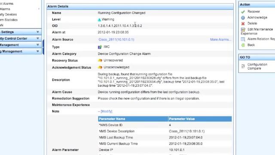Click the green Recover checkmark icon
275x155 pixels.
(x=243, y=12)
